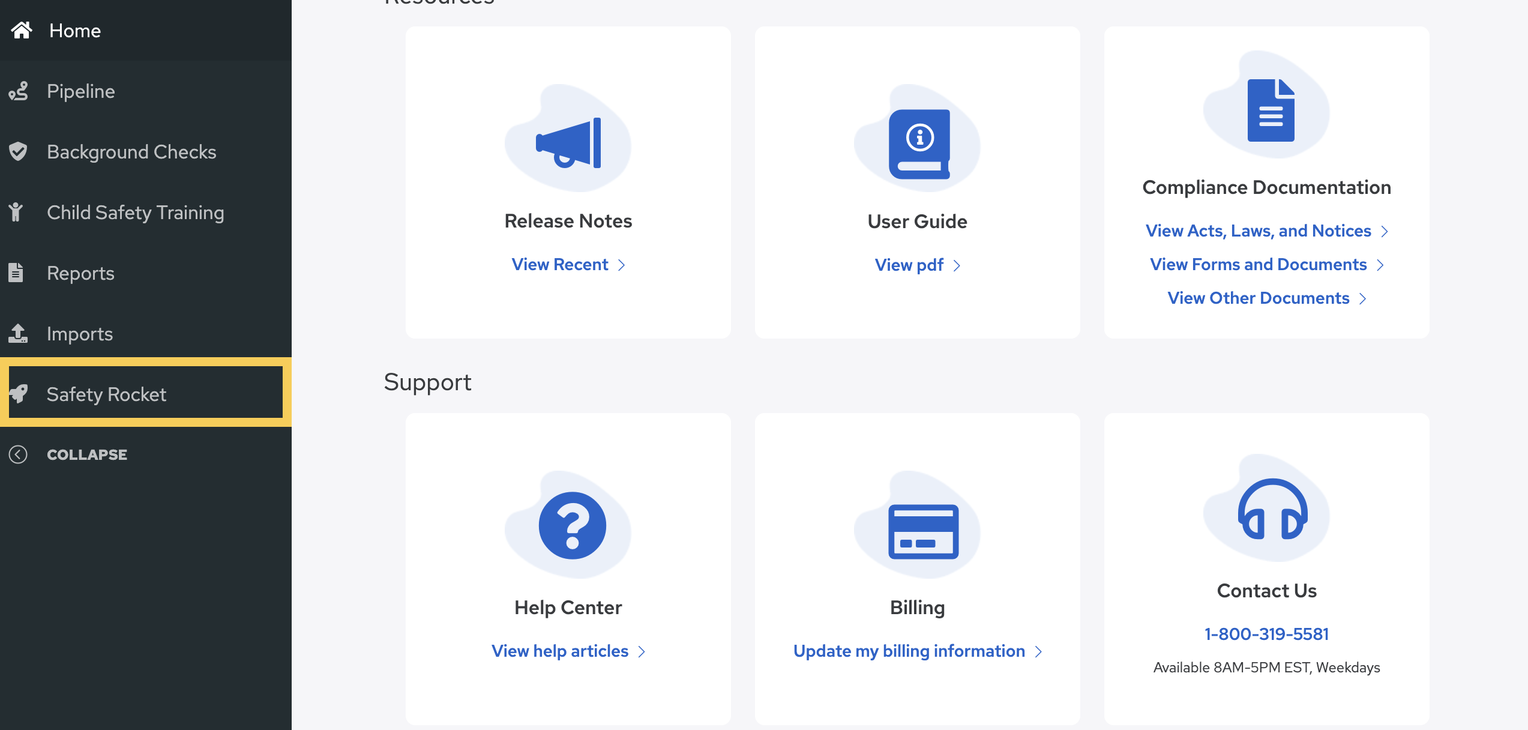Screen dimensions: 1528x730
Task: Click the Safety Rocket rocket icon
Action: 19,394
